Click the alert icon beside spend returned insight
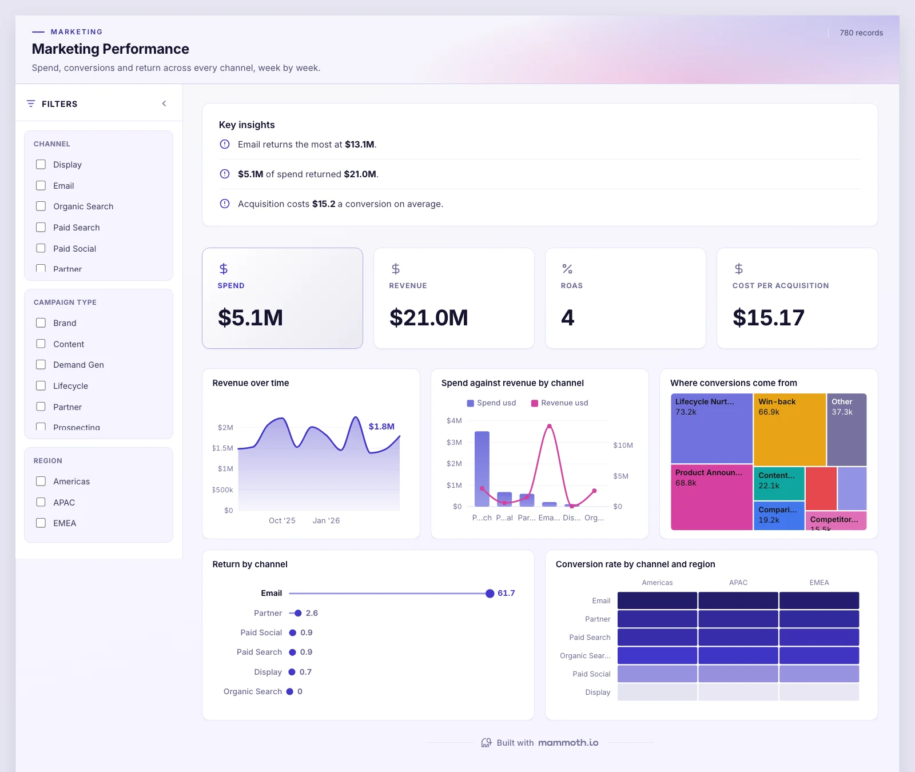The image size is (915, 772). click(x=225, y=174)
